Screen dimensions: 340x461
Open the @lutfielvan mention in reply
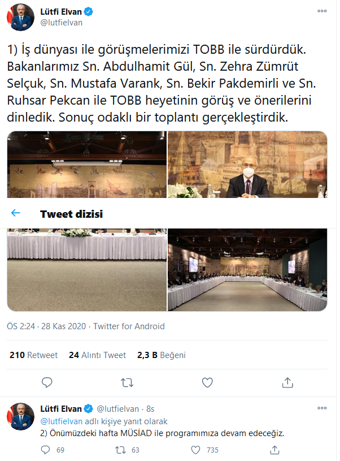pyautogui.click(x=62, y=421)
